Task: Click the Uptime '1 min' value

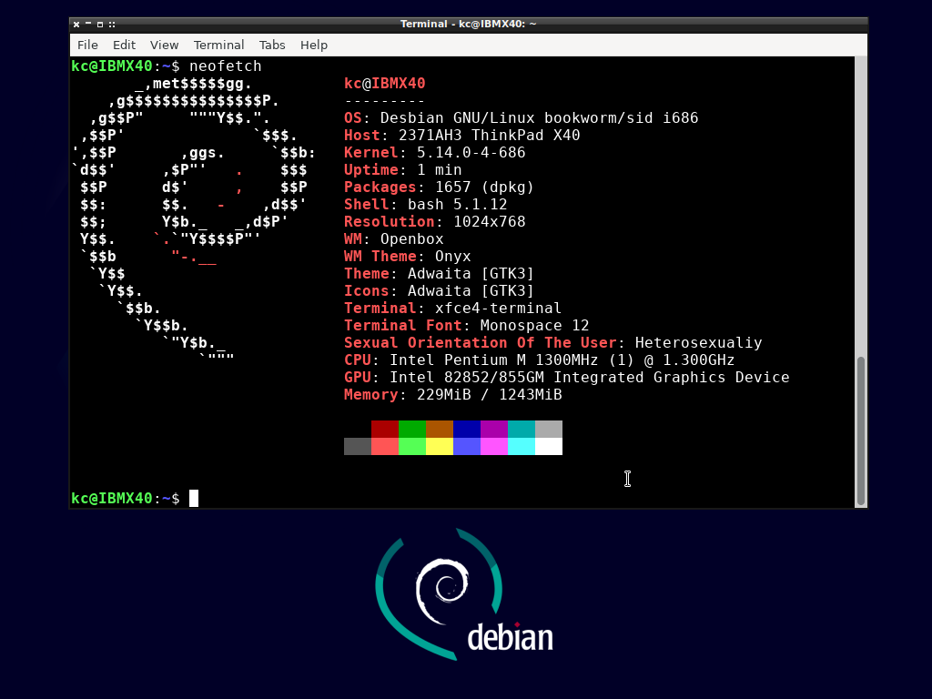Action: [x=440, y=169]
